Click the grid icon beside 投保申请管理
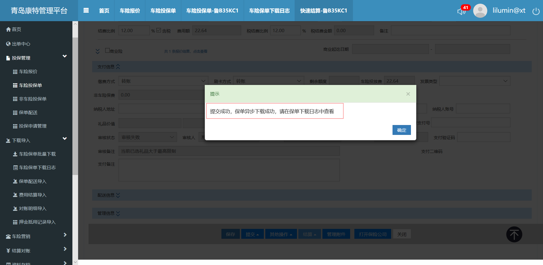The image size is (543, 265). [15, 126]
